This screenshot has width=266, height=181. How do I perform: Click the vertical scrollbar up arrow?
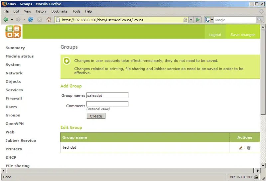pos(263,27)
